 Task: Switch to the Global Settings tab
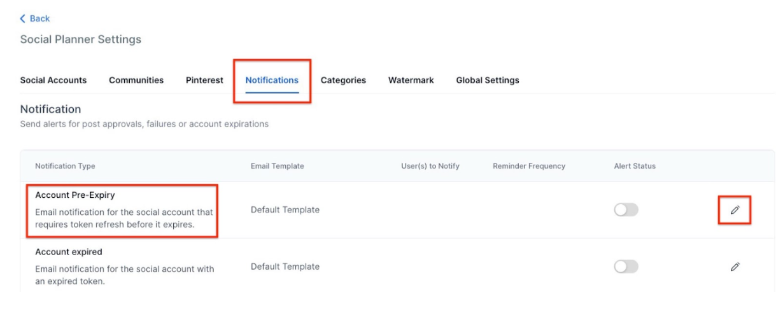tap(488, 80)
